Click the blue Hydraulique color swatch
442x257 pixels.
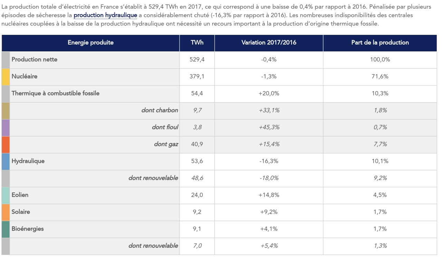(x=6, y=161)
